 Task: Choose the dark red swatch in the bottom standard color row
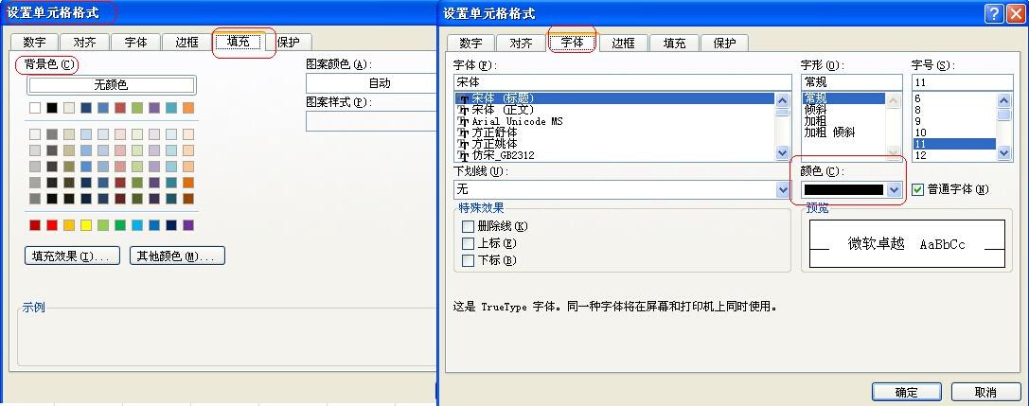click(x=35, y=225)
